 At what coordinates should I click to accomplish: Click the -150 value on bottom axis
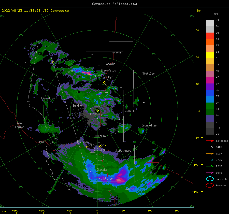pos(15,211)
